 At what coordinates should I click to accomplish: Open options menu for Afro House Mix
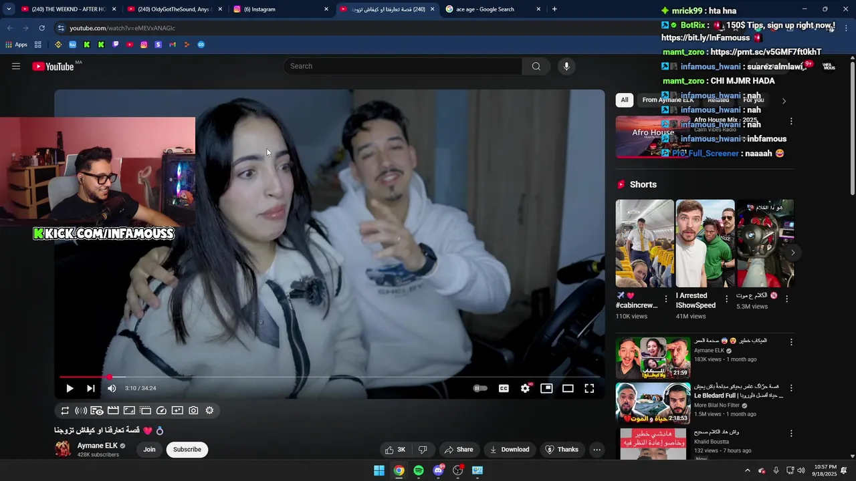coord(791,122)
